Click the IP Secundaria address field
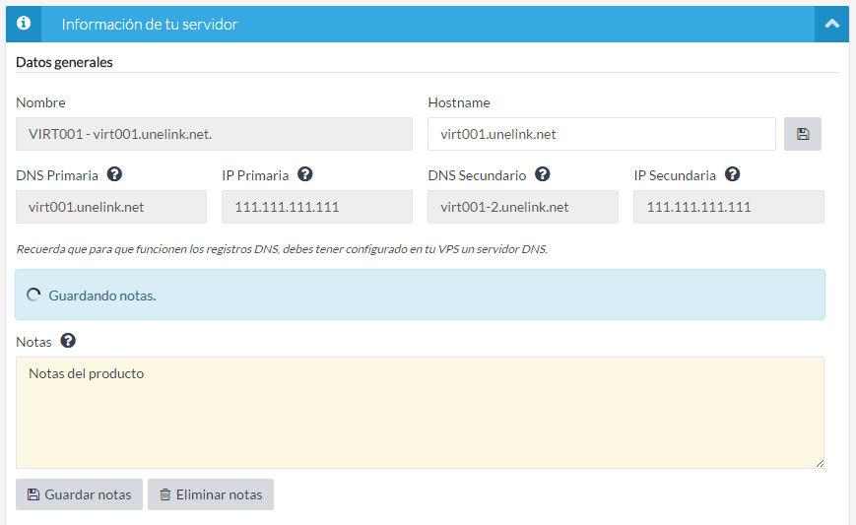856x525 pixels. click(x=728, y=207)
